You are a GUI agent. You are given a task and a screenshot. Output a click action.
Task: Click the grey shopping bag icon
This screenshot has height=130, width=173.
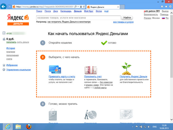pos(53,115)
